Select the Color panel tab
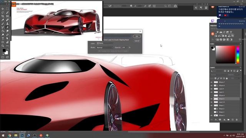The image size is (246, 138). (212, 44)
